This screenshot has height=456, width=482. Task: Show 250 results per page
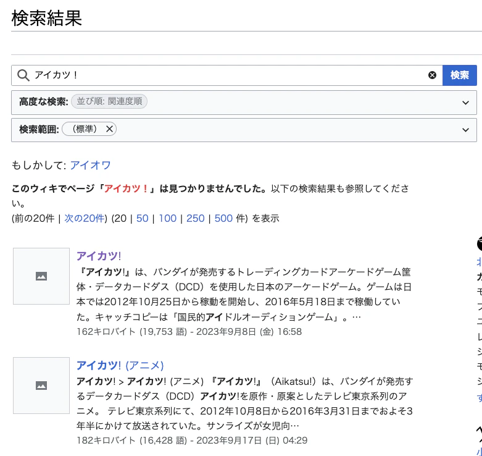[196, 219]
